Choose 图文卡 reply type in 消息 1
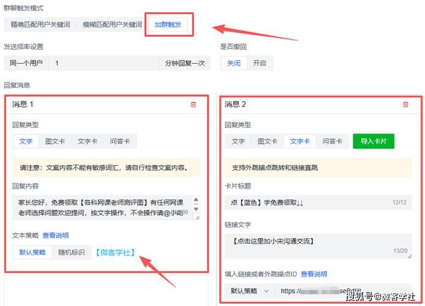Viewport: 425px width, 306px height. point(55,141)
